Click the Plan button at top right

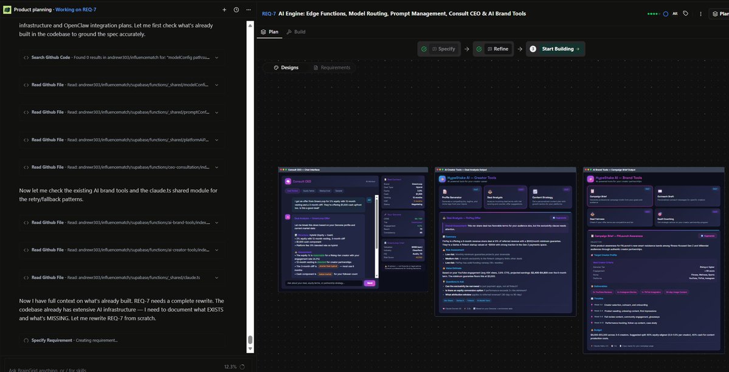coord(719,14)
